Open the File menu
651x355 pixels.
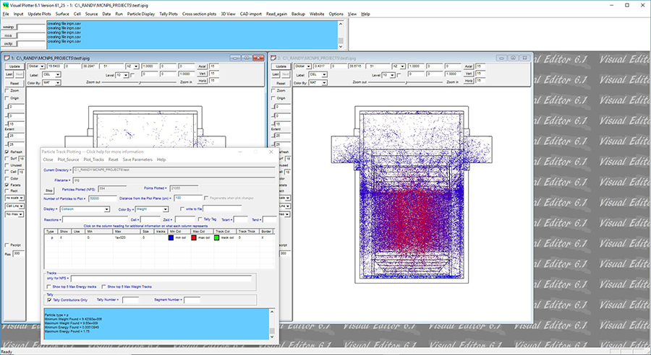[x=6, y=14]
